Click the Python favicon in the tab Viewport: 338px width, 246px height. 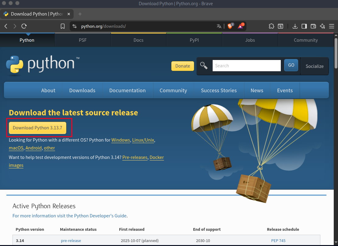point(6,14)
